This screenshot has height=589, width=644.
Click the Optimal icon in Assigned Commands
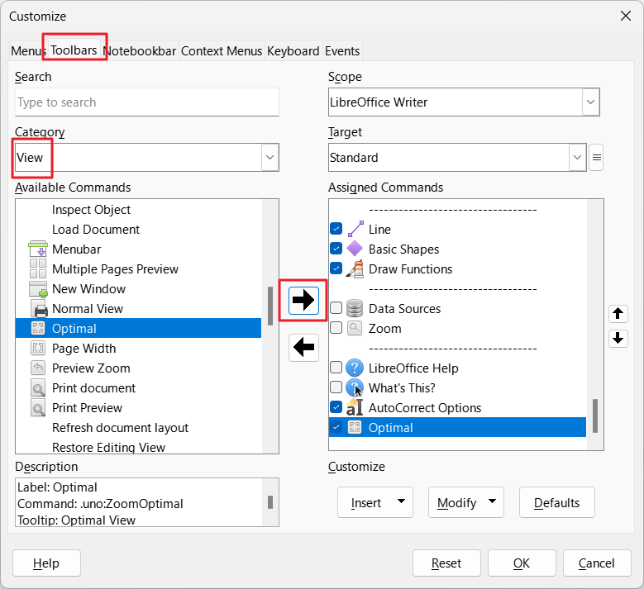[355, 427]
